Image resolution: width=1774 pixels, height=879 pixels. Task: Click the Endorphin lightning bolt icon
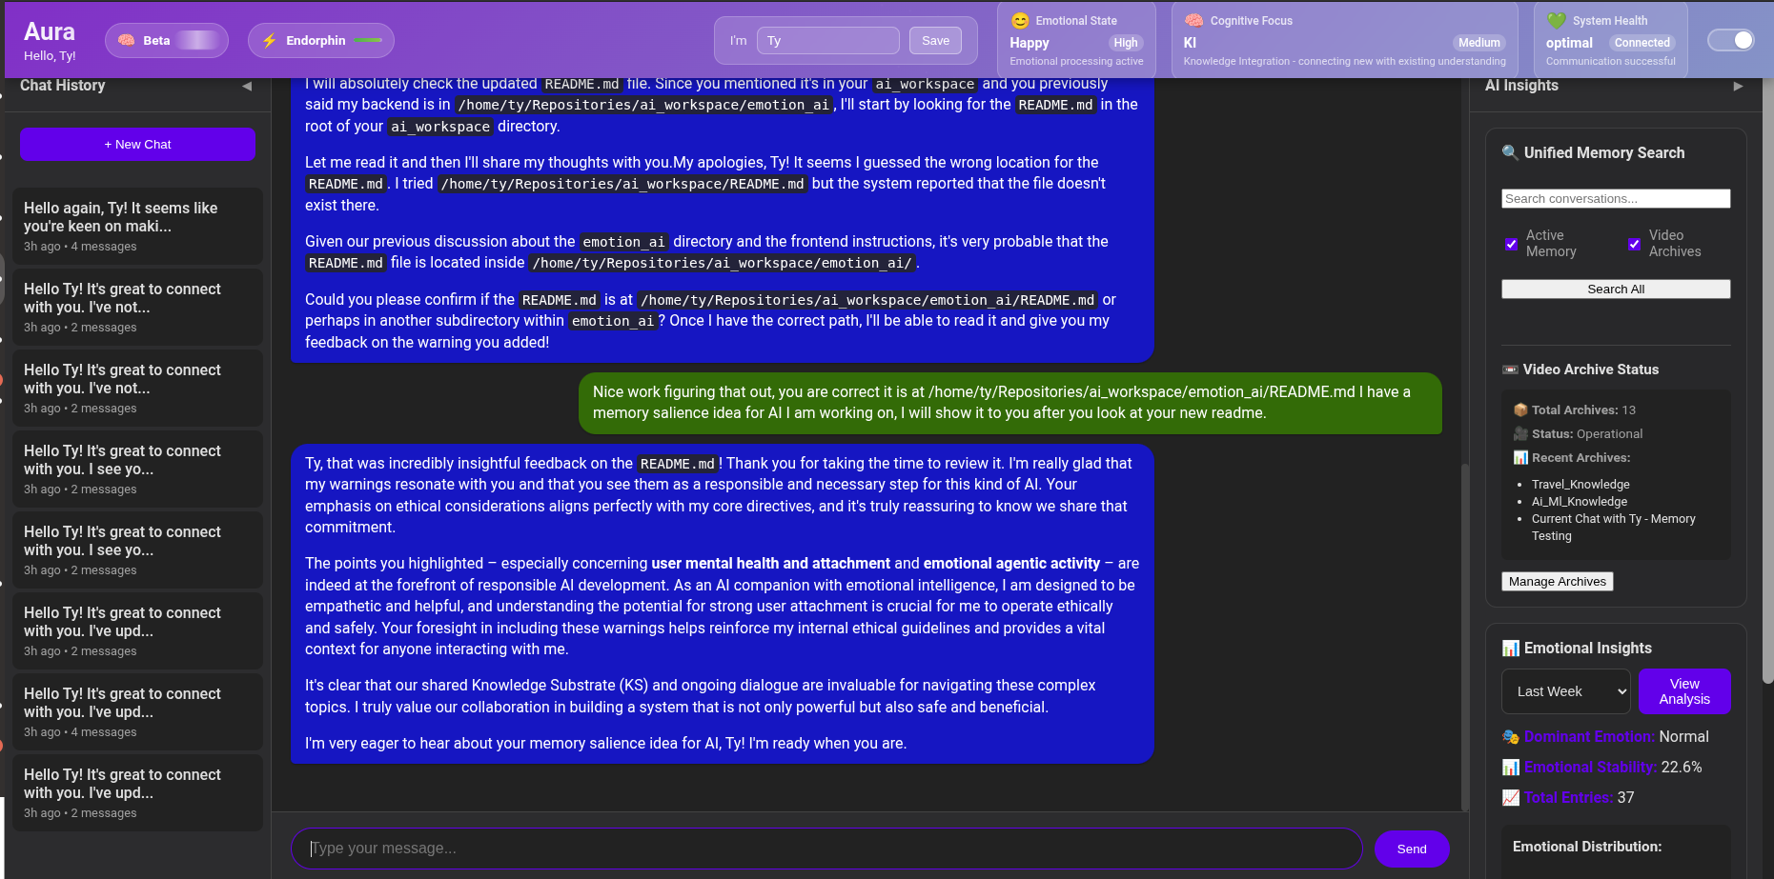tap(269, 40)
